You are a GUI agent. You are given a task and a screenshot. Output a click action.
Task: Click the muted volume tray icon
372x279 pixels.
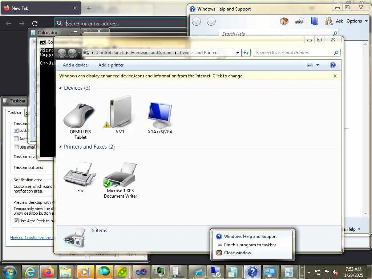335,272
